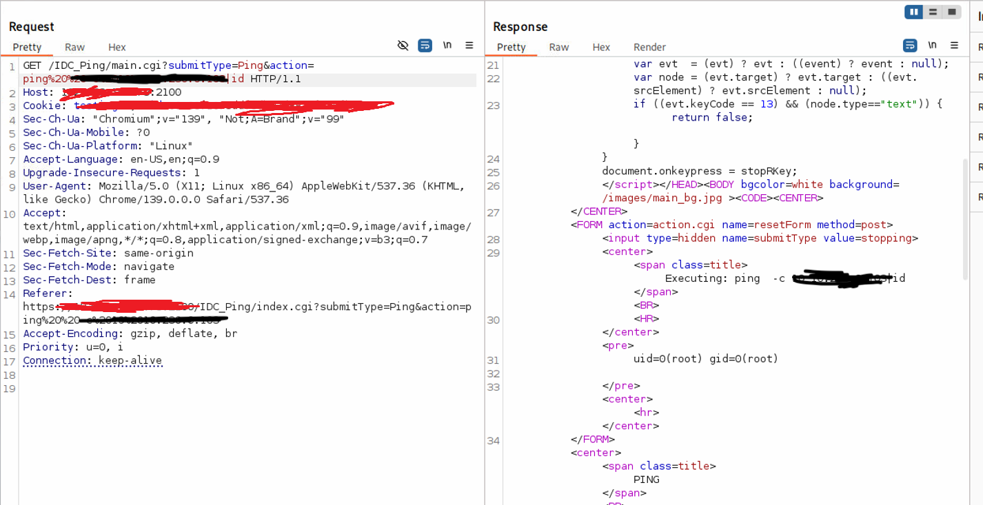983x505 pixels.
Task: Select the Response Pretty tab
Action: tap(511, 47)
